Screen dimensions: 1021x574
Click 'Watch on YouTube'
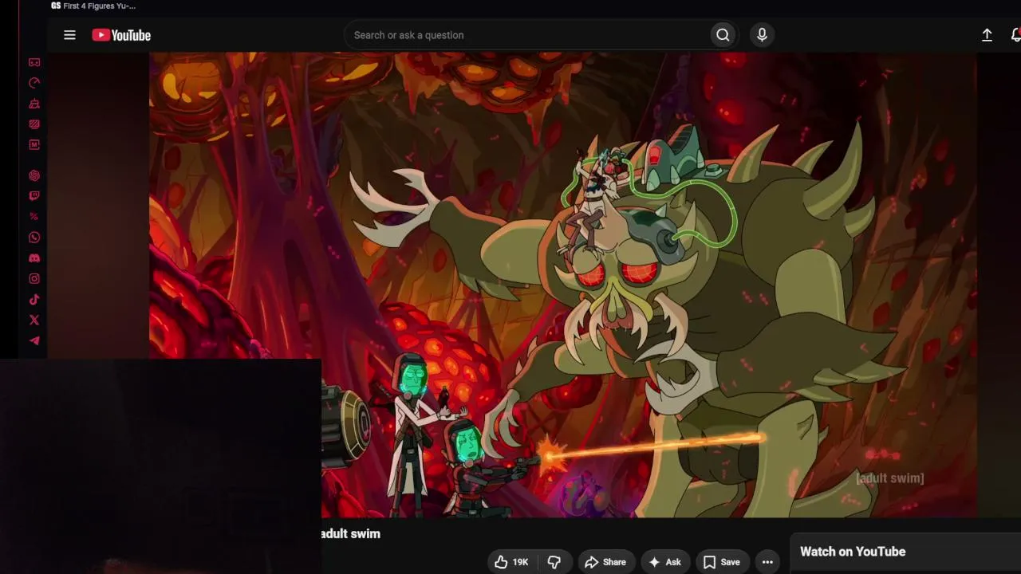pos(853,552)
